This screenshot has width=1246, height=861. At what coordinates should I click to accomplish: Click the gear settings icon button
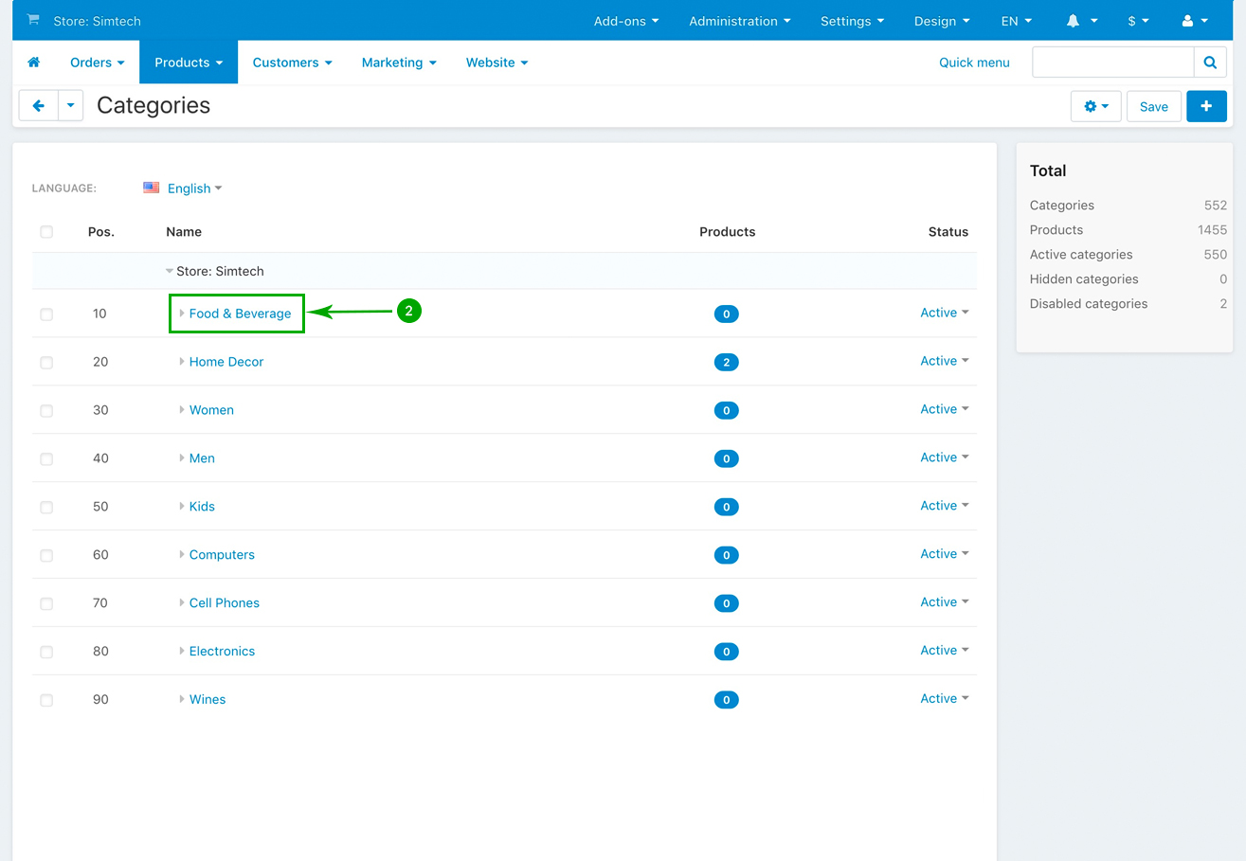point(1095,106)
